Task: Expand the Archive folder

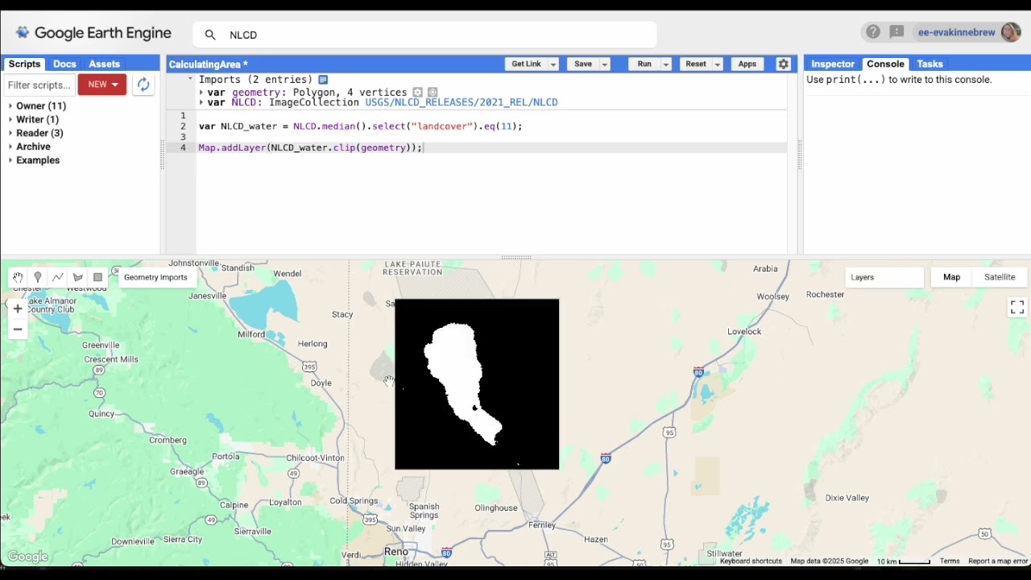Action: point(10,147)
